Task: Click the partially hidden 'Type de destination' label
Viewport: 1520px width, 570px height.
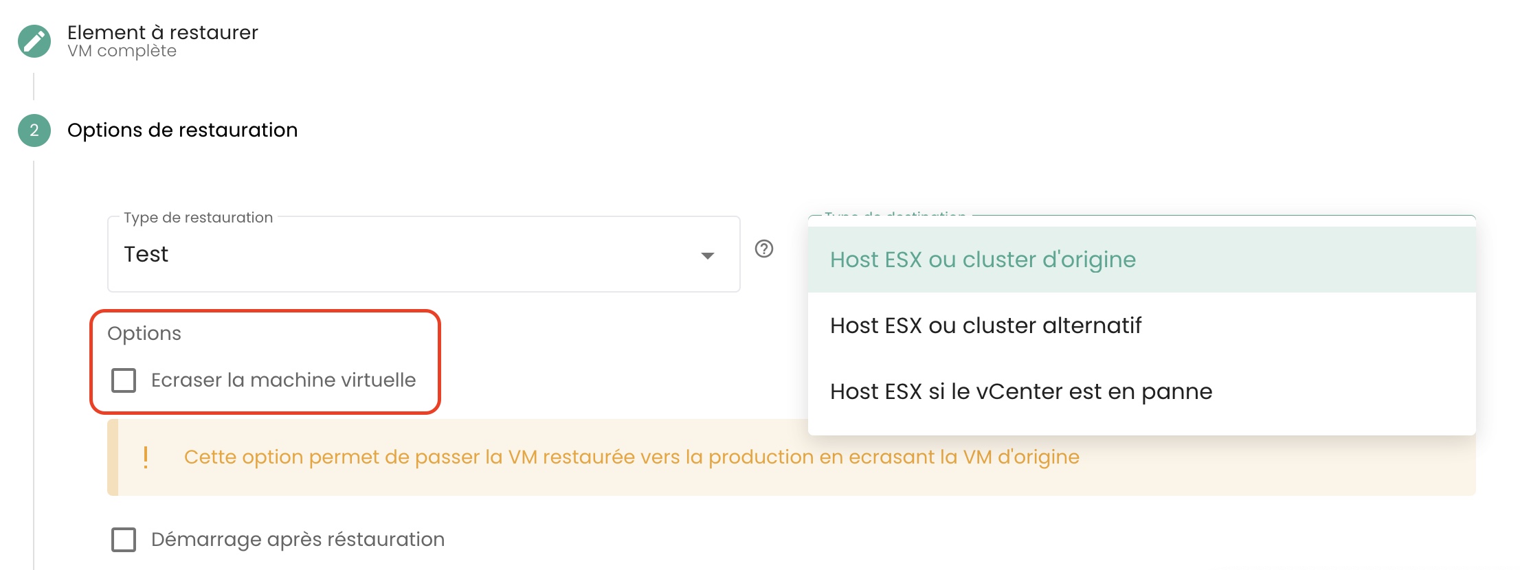Action: (895, 216)
